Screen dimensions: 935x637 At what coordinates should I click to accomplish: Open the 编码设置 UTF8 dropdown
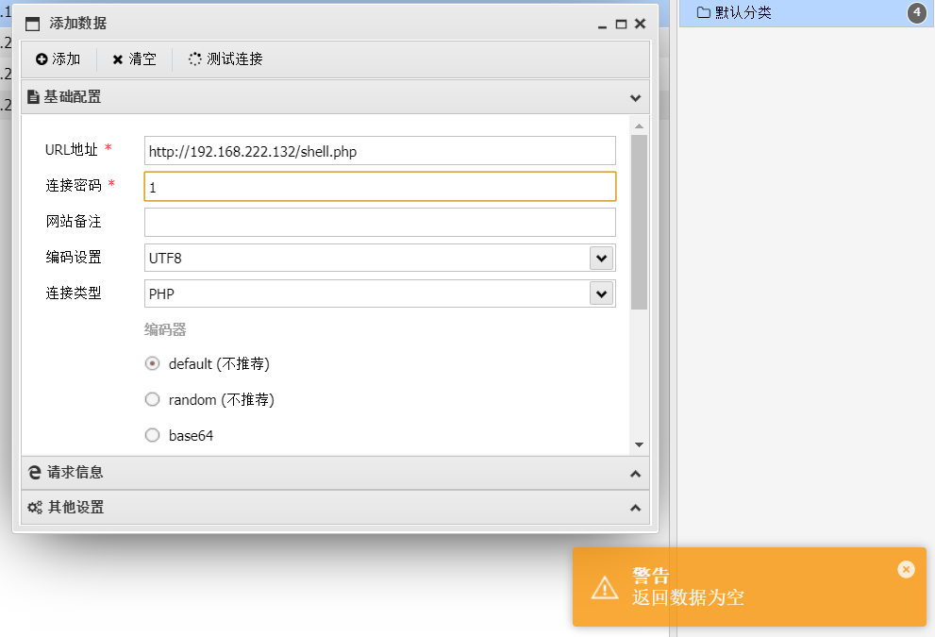click(x=601, y=258)
